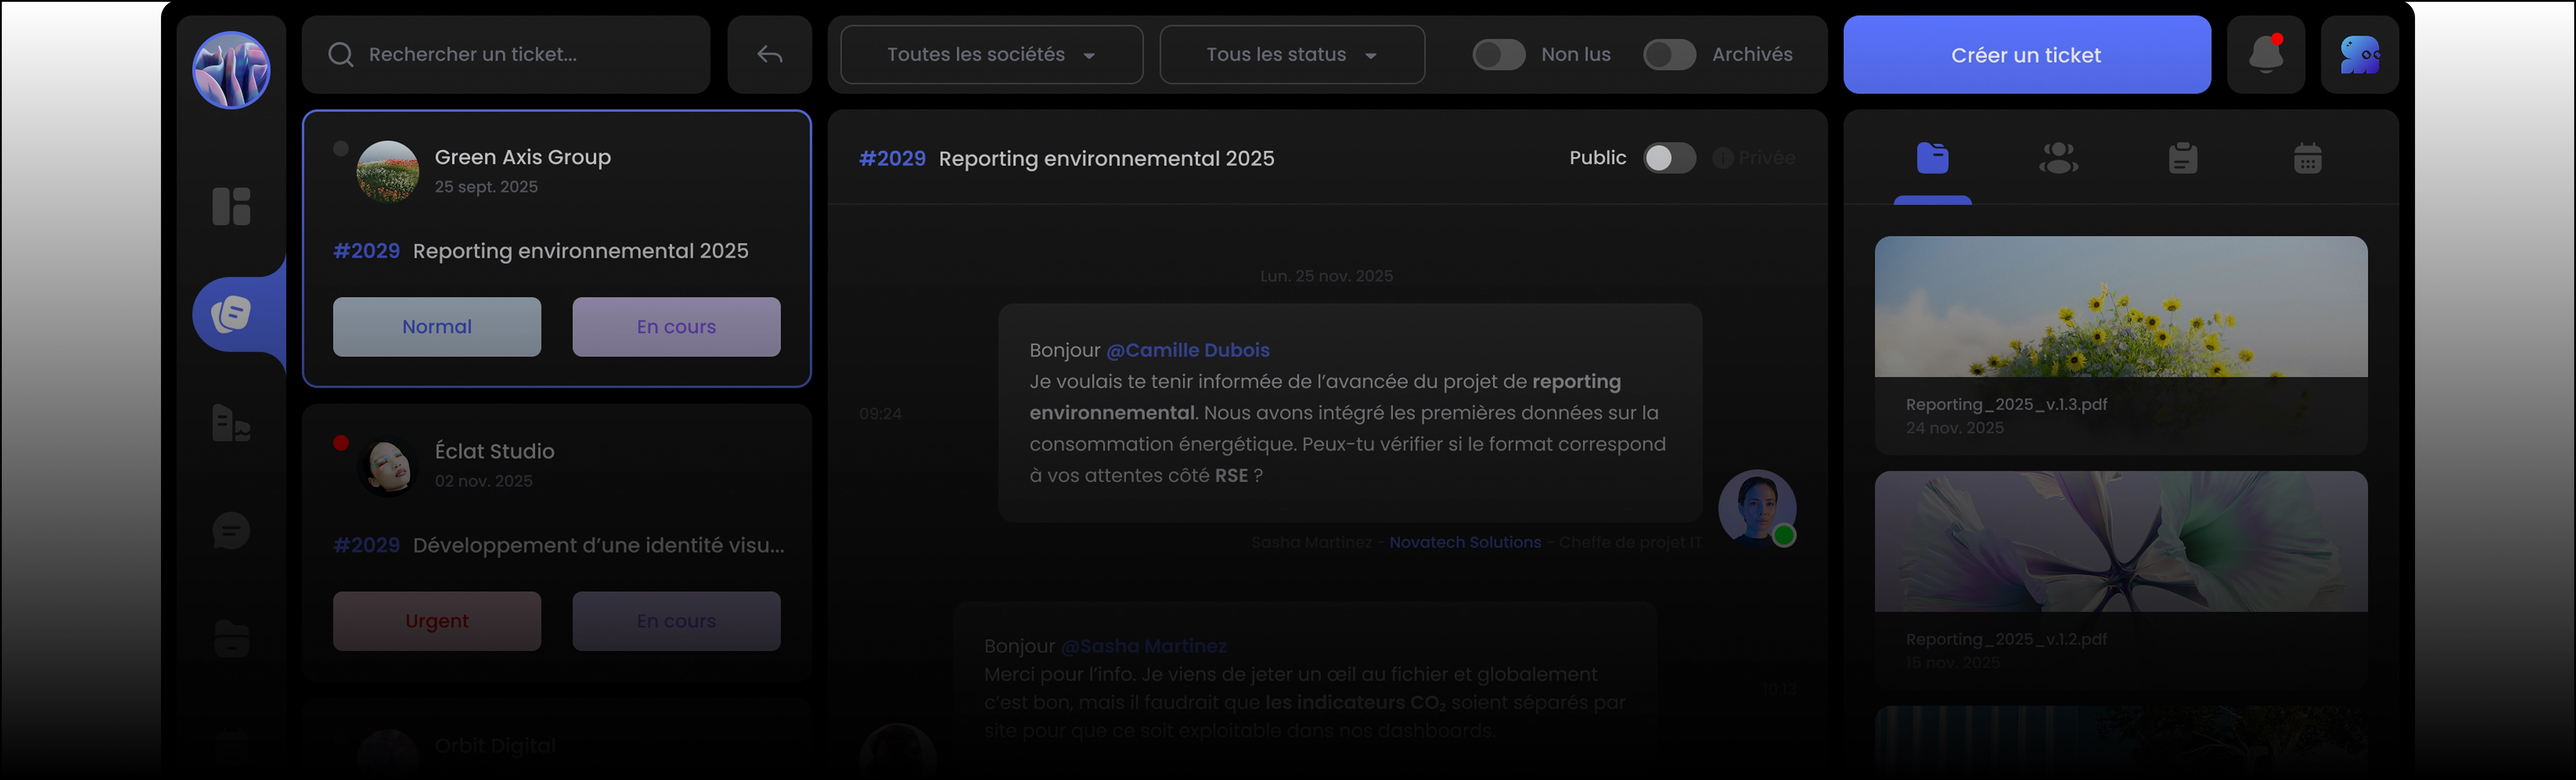2576x780 pixels.
Task: Open the Reporting_2025_v.1.2.pdf thumbnail
Action: pyautogui.click(x=2121, y=541)
